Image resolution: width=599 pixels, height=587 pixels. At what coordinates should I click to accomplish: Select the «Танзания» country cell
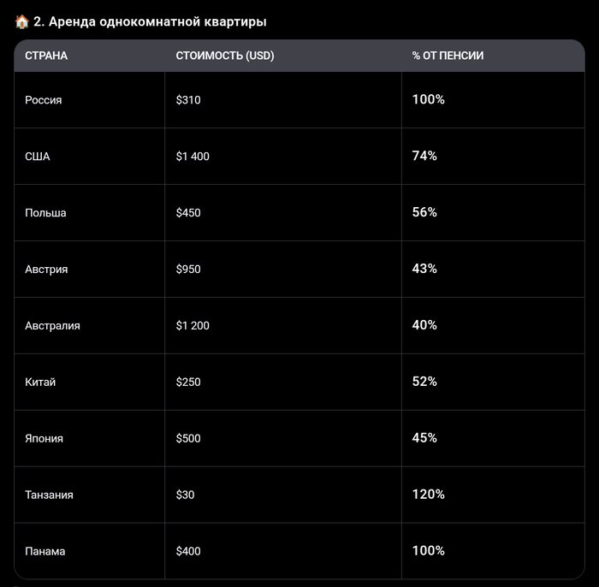49,495
